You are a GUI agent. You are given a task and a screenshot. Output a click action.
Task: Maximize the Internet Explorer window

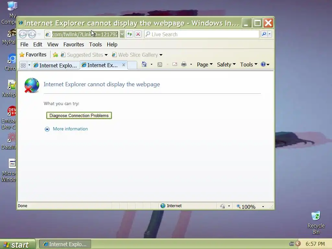(257, 23)
